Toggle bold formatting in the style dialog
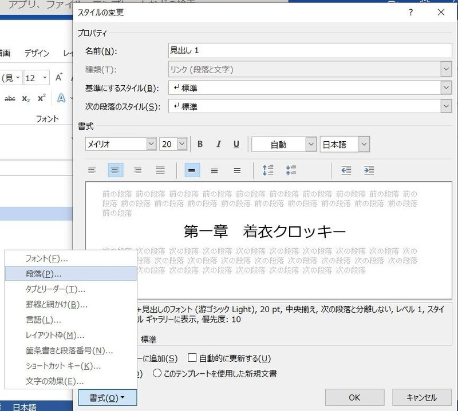Viewport: 458px width, 411px height. 200,144
